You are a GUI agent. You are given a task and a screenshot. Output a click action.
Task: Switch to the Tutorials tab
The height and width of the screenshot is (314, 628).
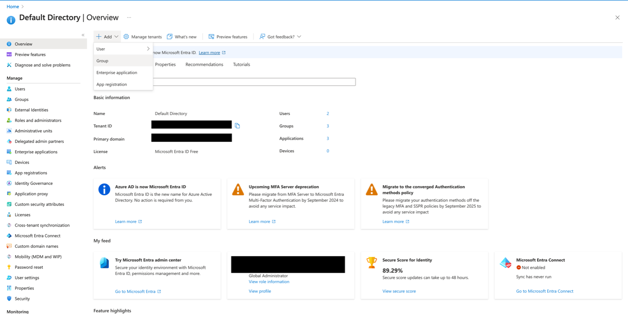click(x=242, y=65)
